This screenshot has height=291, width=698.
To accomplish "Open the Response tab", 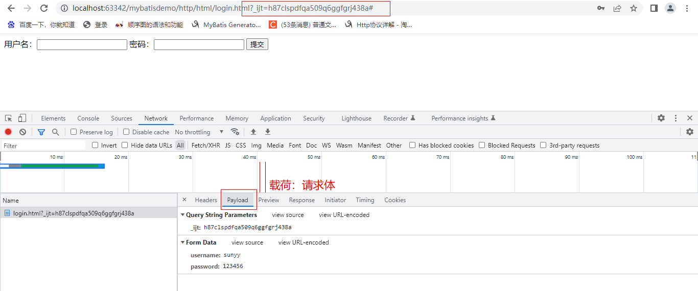I will coord(301,200).
